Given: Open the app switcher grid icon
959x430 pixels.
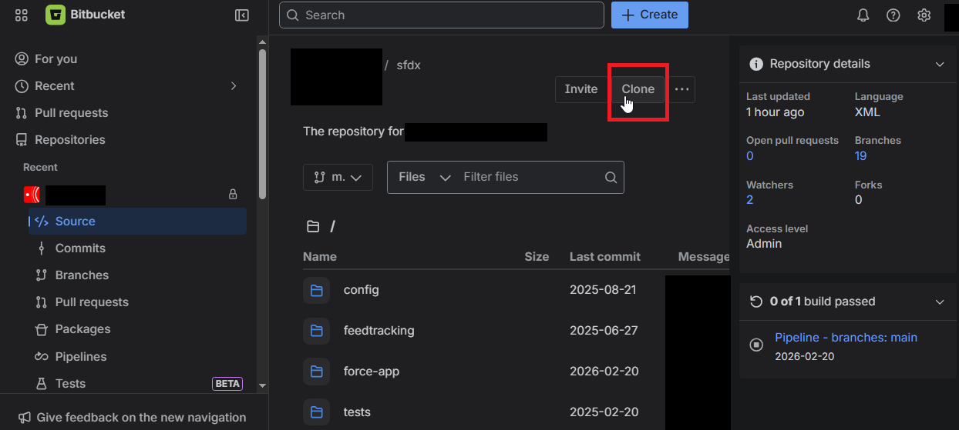Looking at the screenshot, I should (x=22, y=15).
